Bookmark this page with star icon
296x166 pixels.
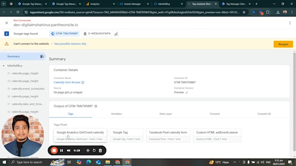click(x=244, y=12)
